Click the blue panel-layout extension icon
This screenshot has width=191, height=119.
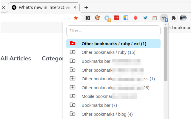(126, 18)
